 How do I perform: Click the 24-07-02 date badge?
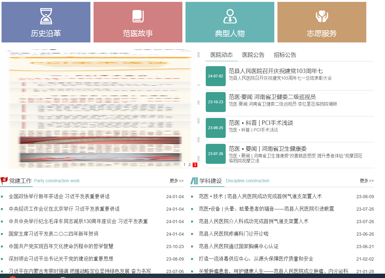coord(216,76)
